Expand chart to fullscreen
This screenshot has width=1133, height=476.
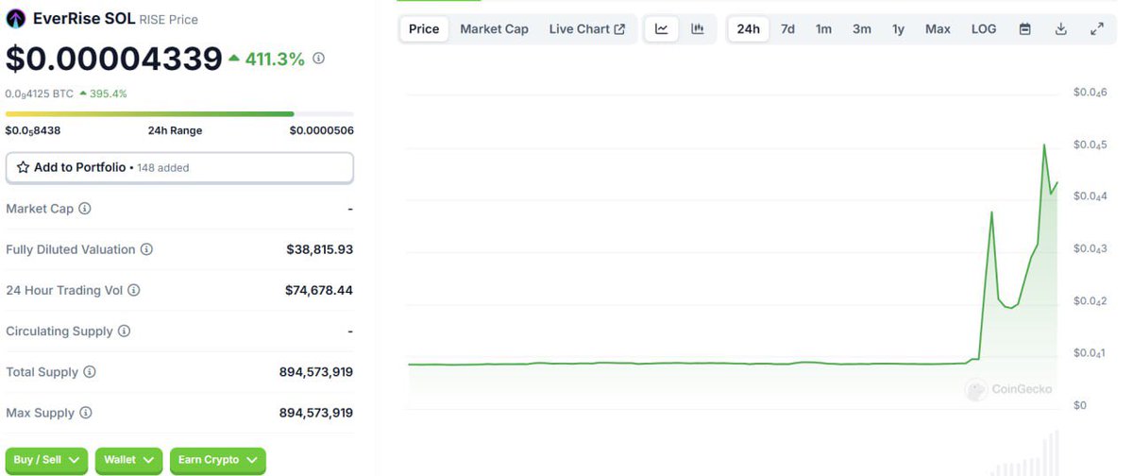(1097, 29)
